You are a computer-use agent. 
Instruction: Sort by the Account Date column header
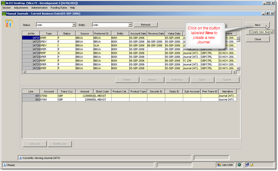tap(138, 34)
